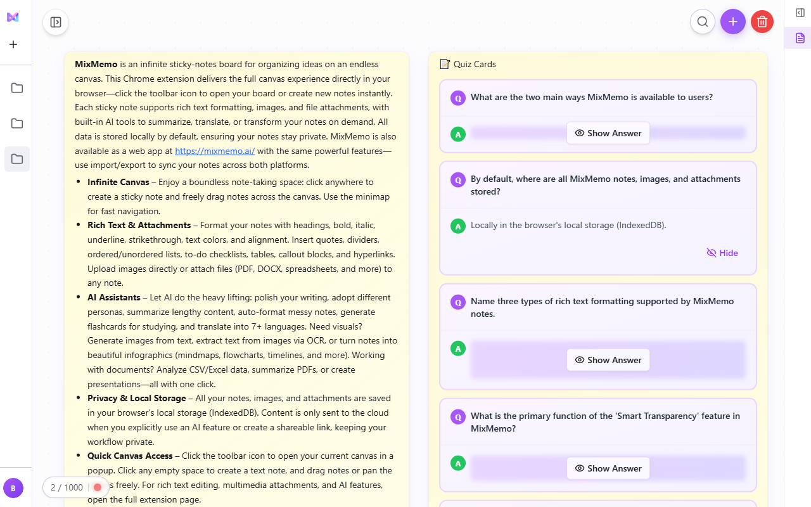811x507 pixels.
Task: Click the Quiz Cards notepad icon
Action: pyautogui.click(x=445, y=64)
